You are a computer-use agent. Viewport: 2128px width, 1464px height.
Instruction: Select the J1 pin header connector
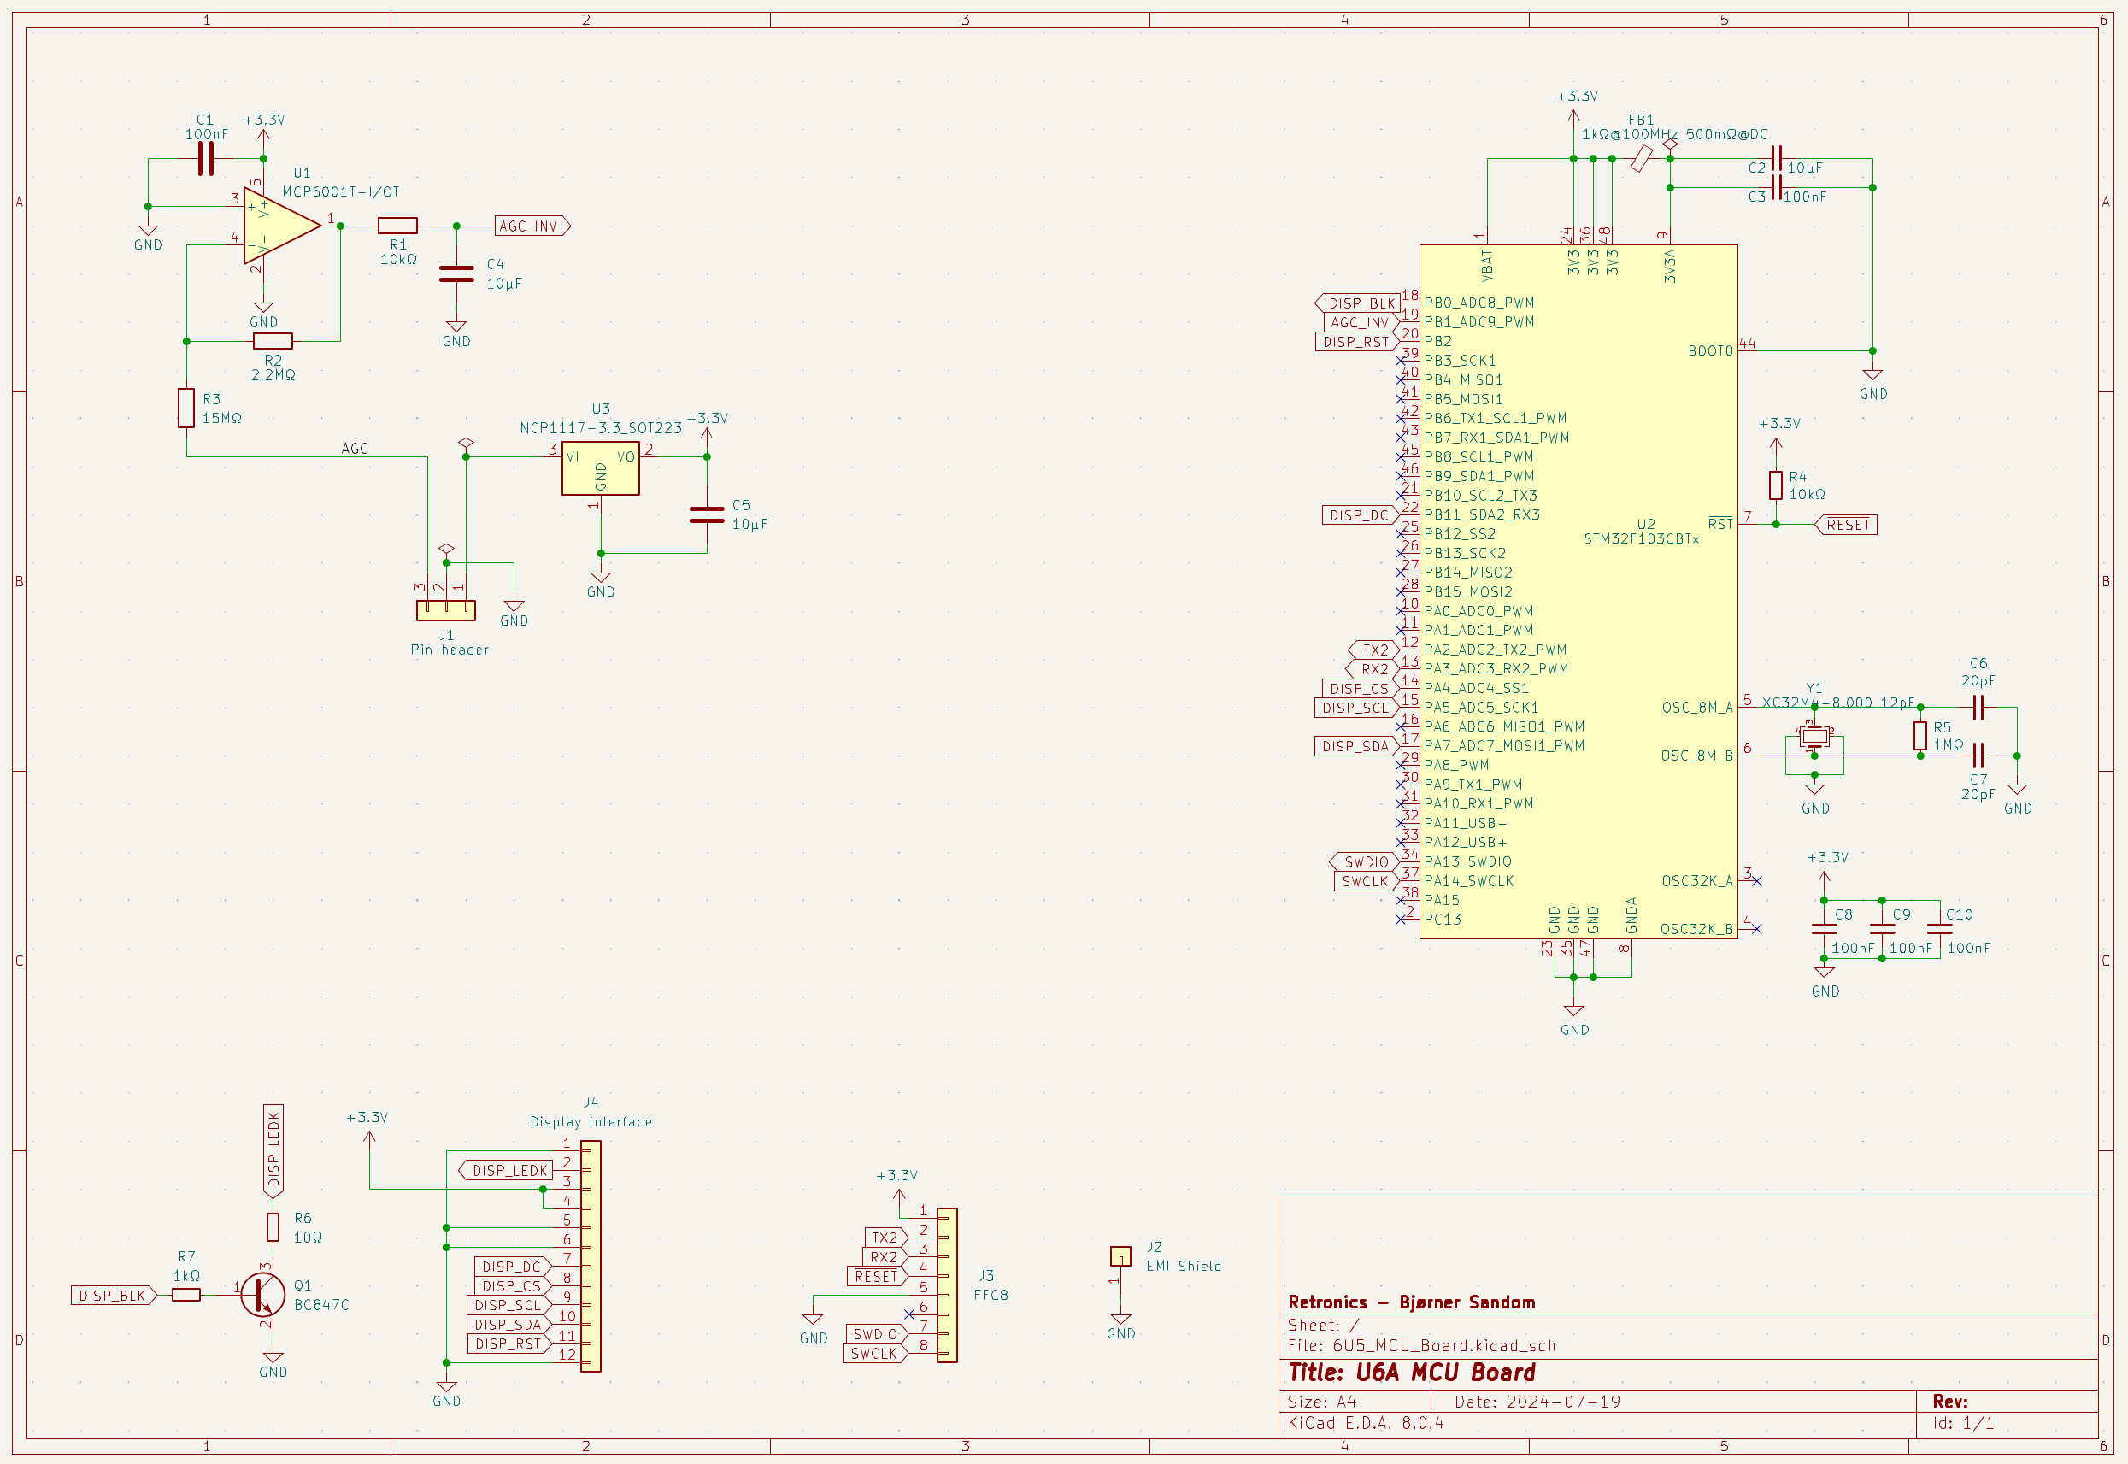pyautogui.click(x=446, y=610)
